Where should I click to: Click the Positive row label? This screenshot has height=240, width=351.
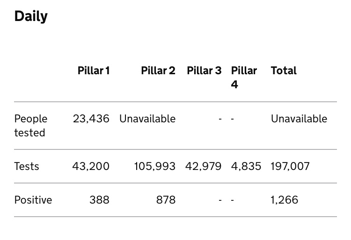pyautogui.click(x=33, y=200)
